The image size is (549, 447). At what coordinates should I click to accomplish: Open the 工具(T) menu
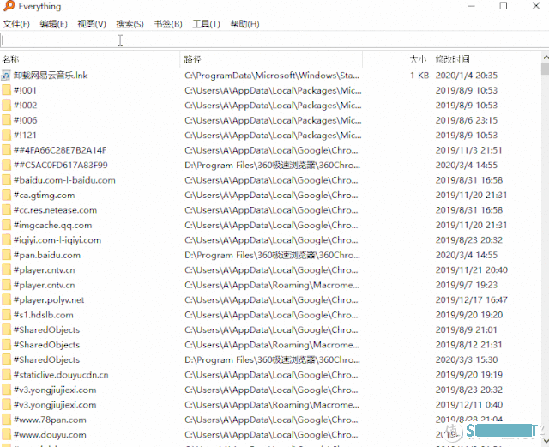click(x=206, y=24)
